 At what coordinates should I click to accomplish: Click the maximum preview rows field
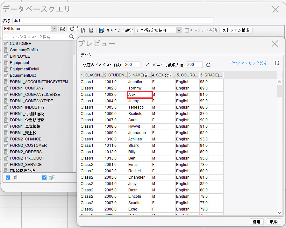[x=194, y=65]
